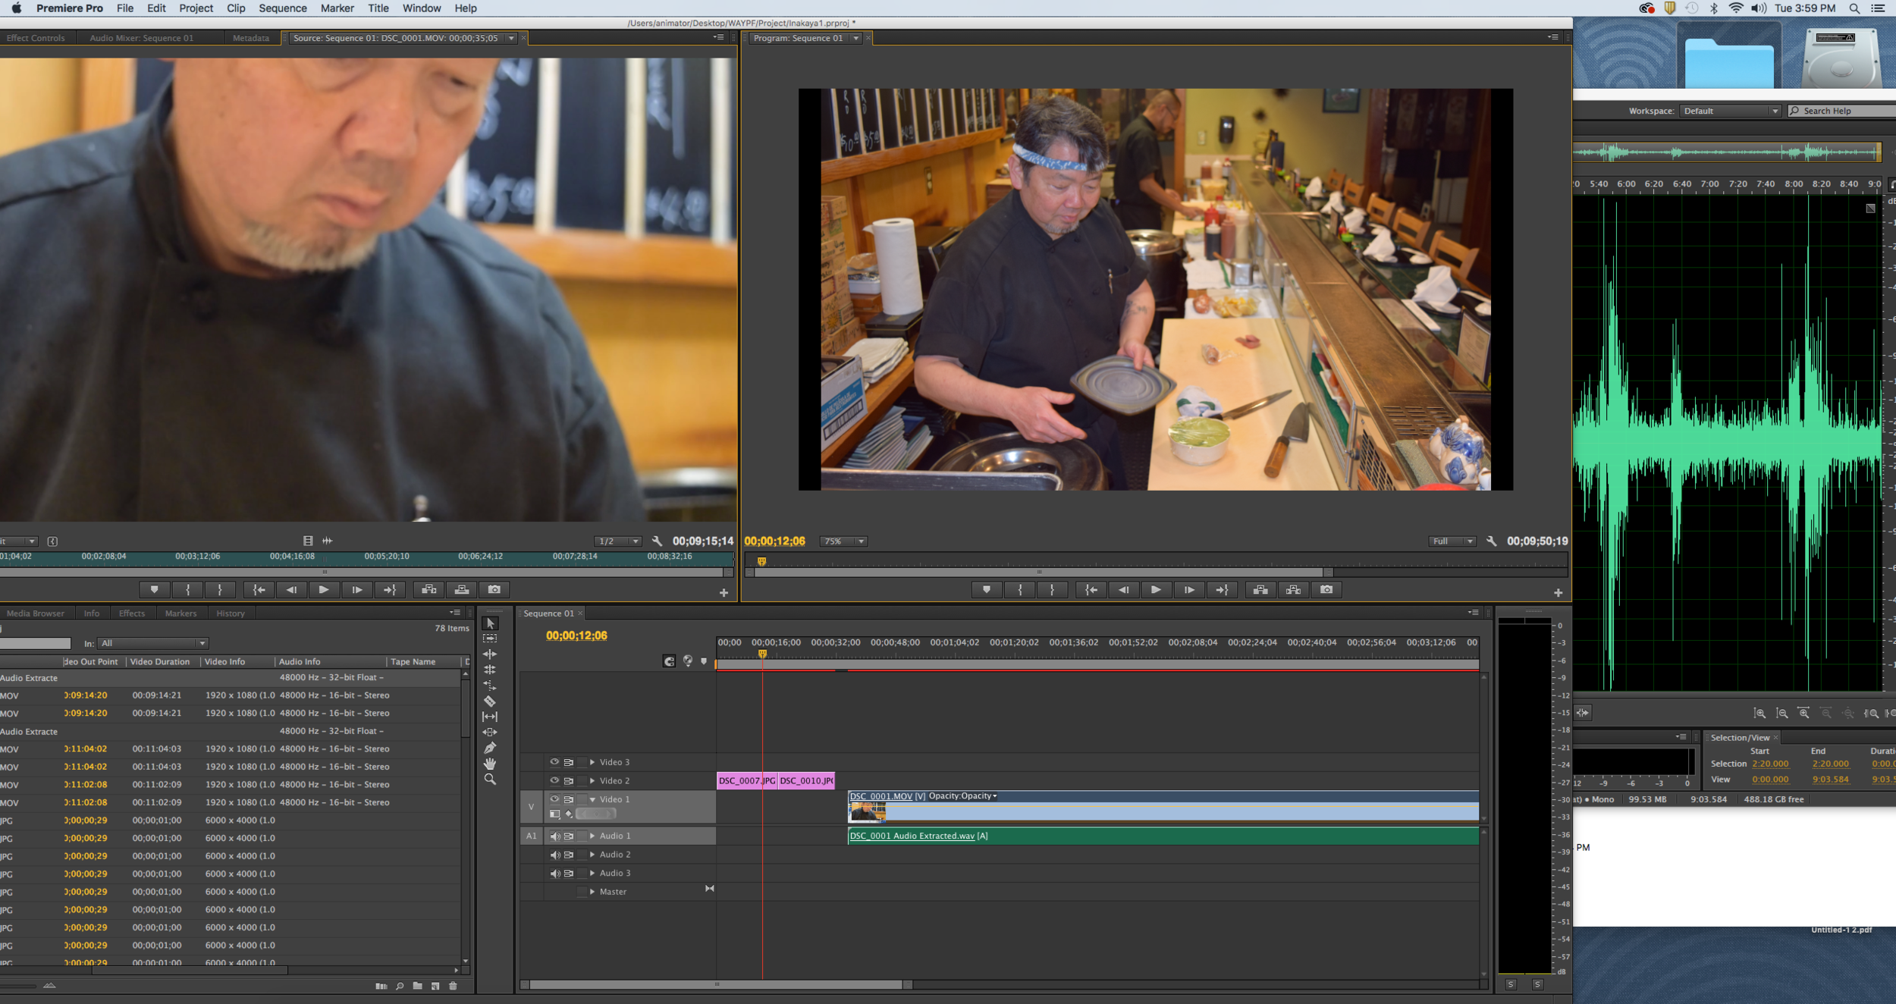The image size is (1896, 1004).
Task: Switch to the Effects tab
Action: (131, 613)
